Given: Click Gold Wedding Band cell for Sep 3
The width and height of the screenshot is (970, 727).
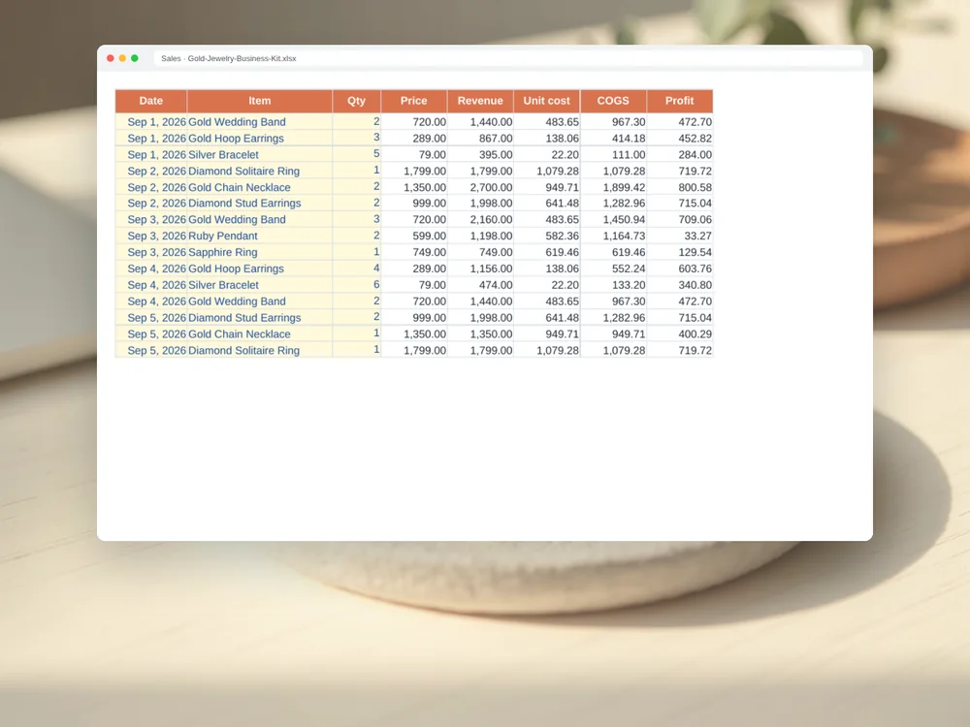Looking at the screenshot, I should pos(260,219).
